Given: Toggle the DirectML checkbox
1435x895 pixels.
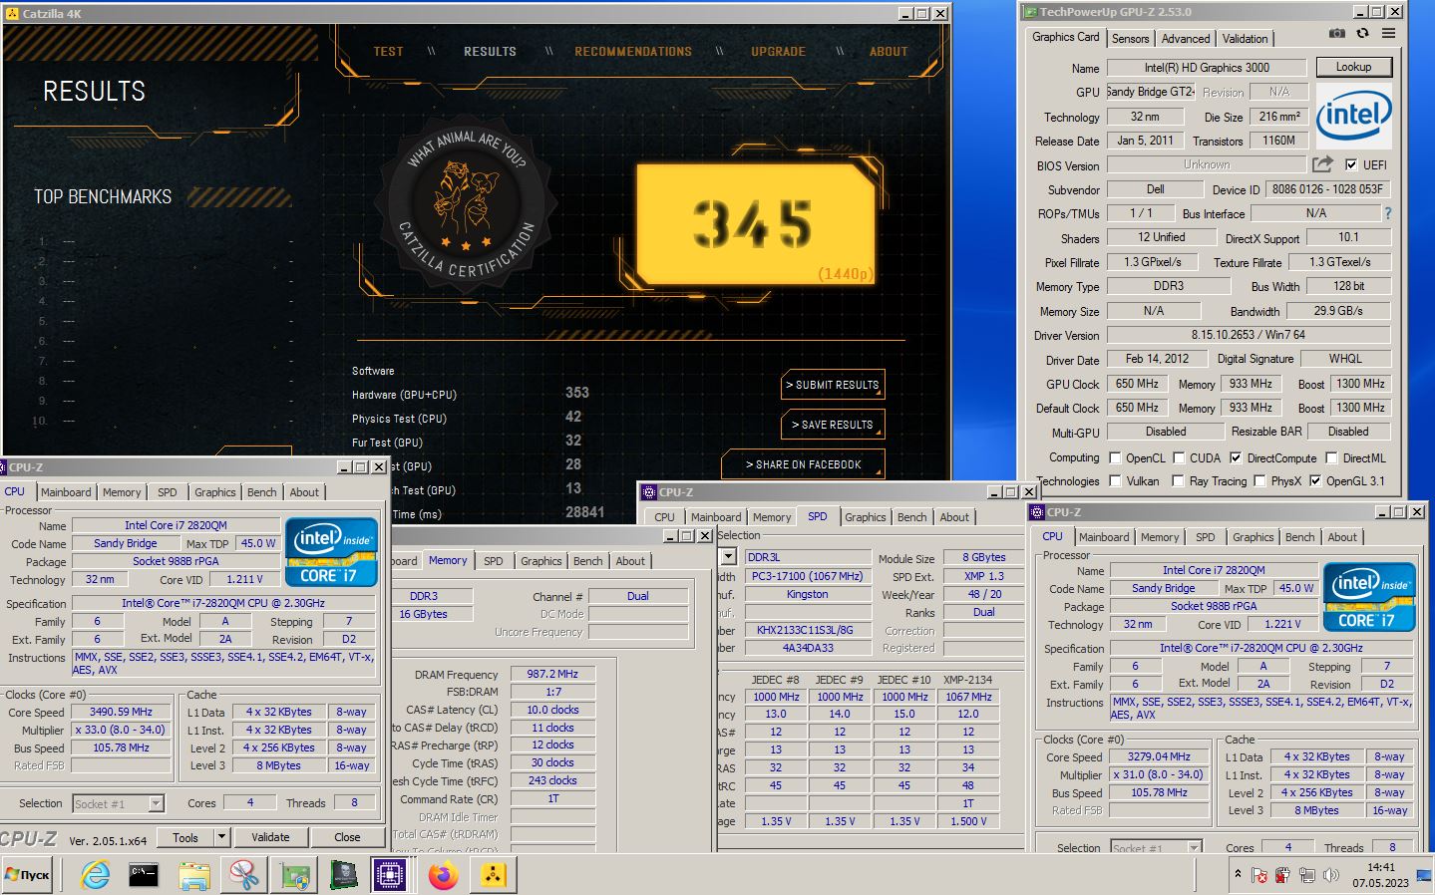Looking at the screenshot, I should 1331,457.
